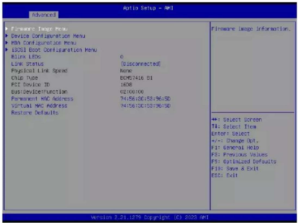The width and height of the screenshot is (298, 223).
Task: Click Restore Defaults
Action: click(x=35, y=113)
